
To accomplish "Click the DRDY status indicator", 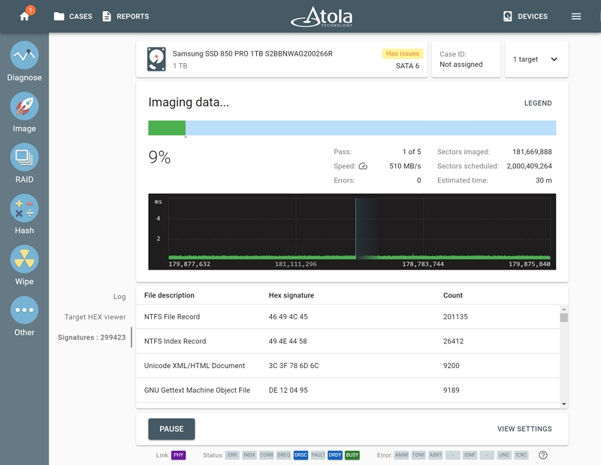I will click(335, 455).
